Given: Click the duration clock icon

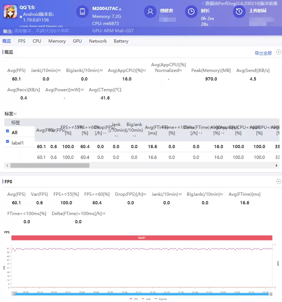Looking at the screenshot, I should (191, 11).
